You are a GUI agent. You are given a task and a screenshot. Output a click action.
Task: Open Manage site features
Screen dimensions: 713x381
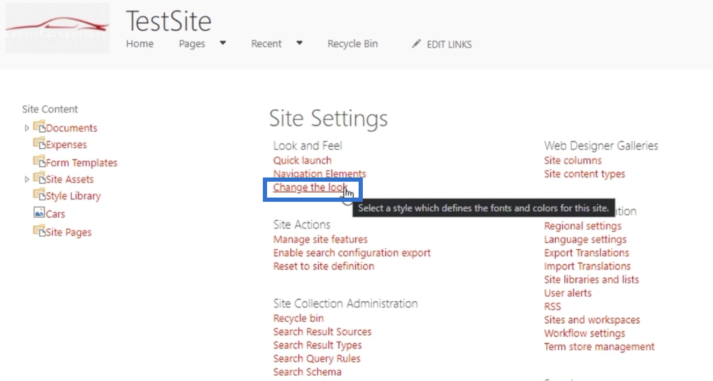[320, 239]
